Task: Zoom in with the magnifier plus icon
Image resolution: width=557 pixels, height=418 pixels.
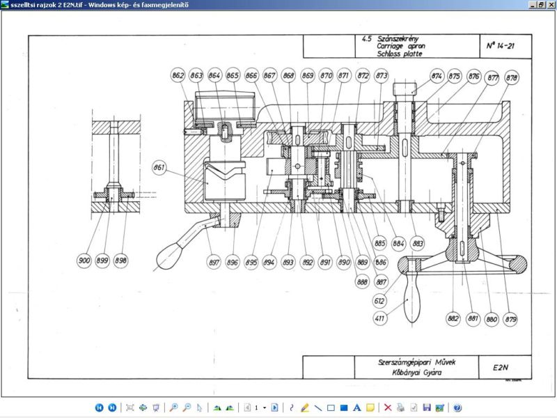Action: click(x=173, y=408)
